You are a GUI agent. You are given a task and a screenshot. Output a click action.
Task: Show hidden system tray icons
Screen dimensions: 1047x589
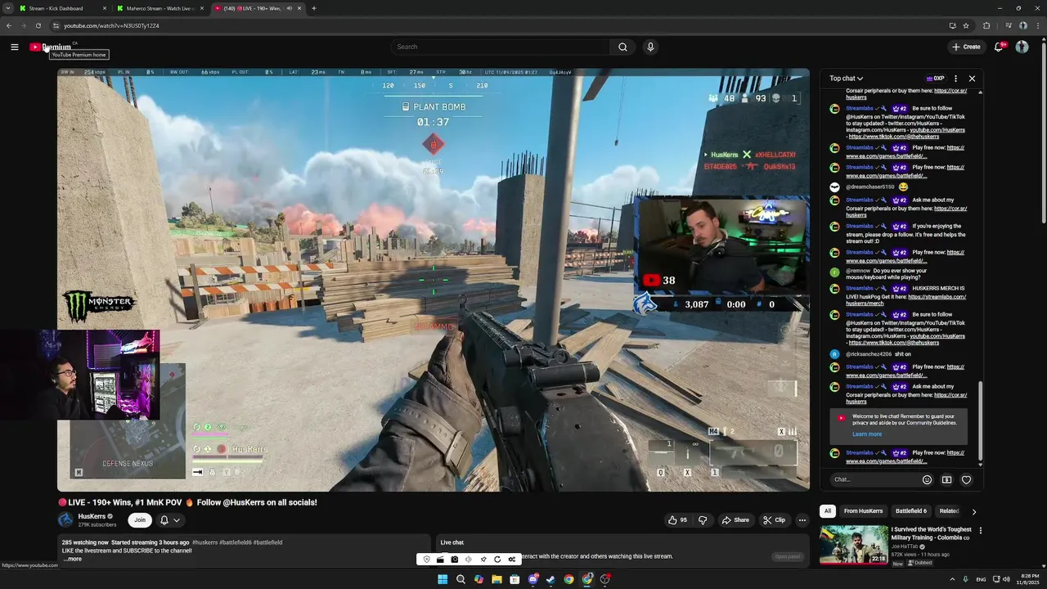(952, 579)
